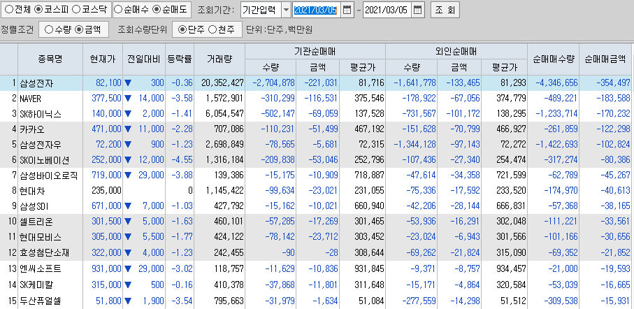Select 엔씨소프트 stock name
This screenshot has width=634, height=309.
(41, 268)
